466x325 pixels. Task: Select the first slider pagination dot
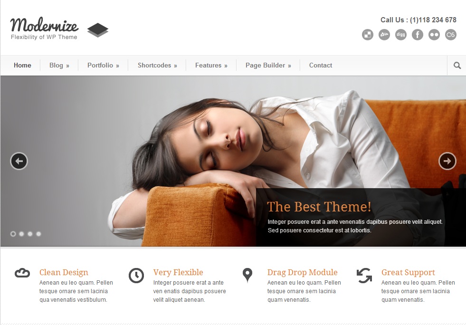tap(13, 234)
